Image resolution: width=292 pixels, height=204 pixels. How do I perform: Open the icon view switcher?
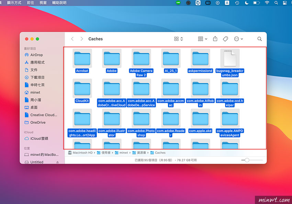pyautogui.click(x=178, y=39)
